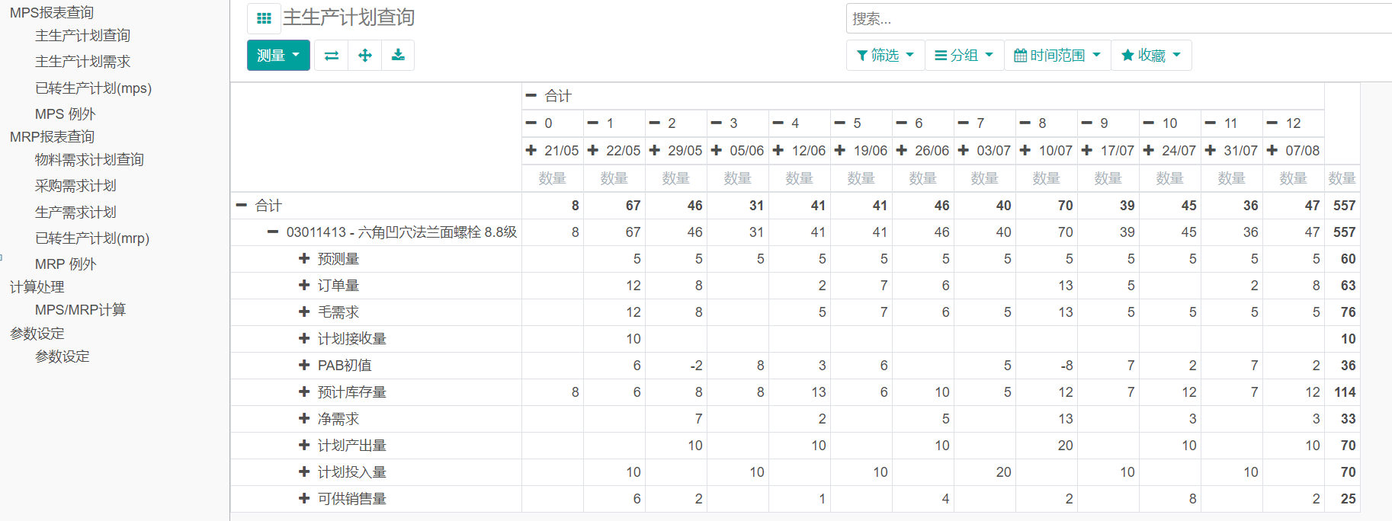Screen dimensions: 1392x521
Task: Go to MPS/MRP计算 menu item
Action: pos(80,310)
